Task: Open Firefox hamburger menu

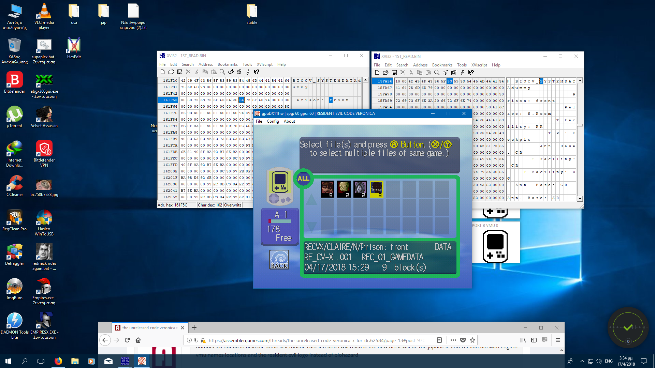Action: click(x=558, y=340)
